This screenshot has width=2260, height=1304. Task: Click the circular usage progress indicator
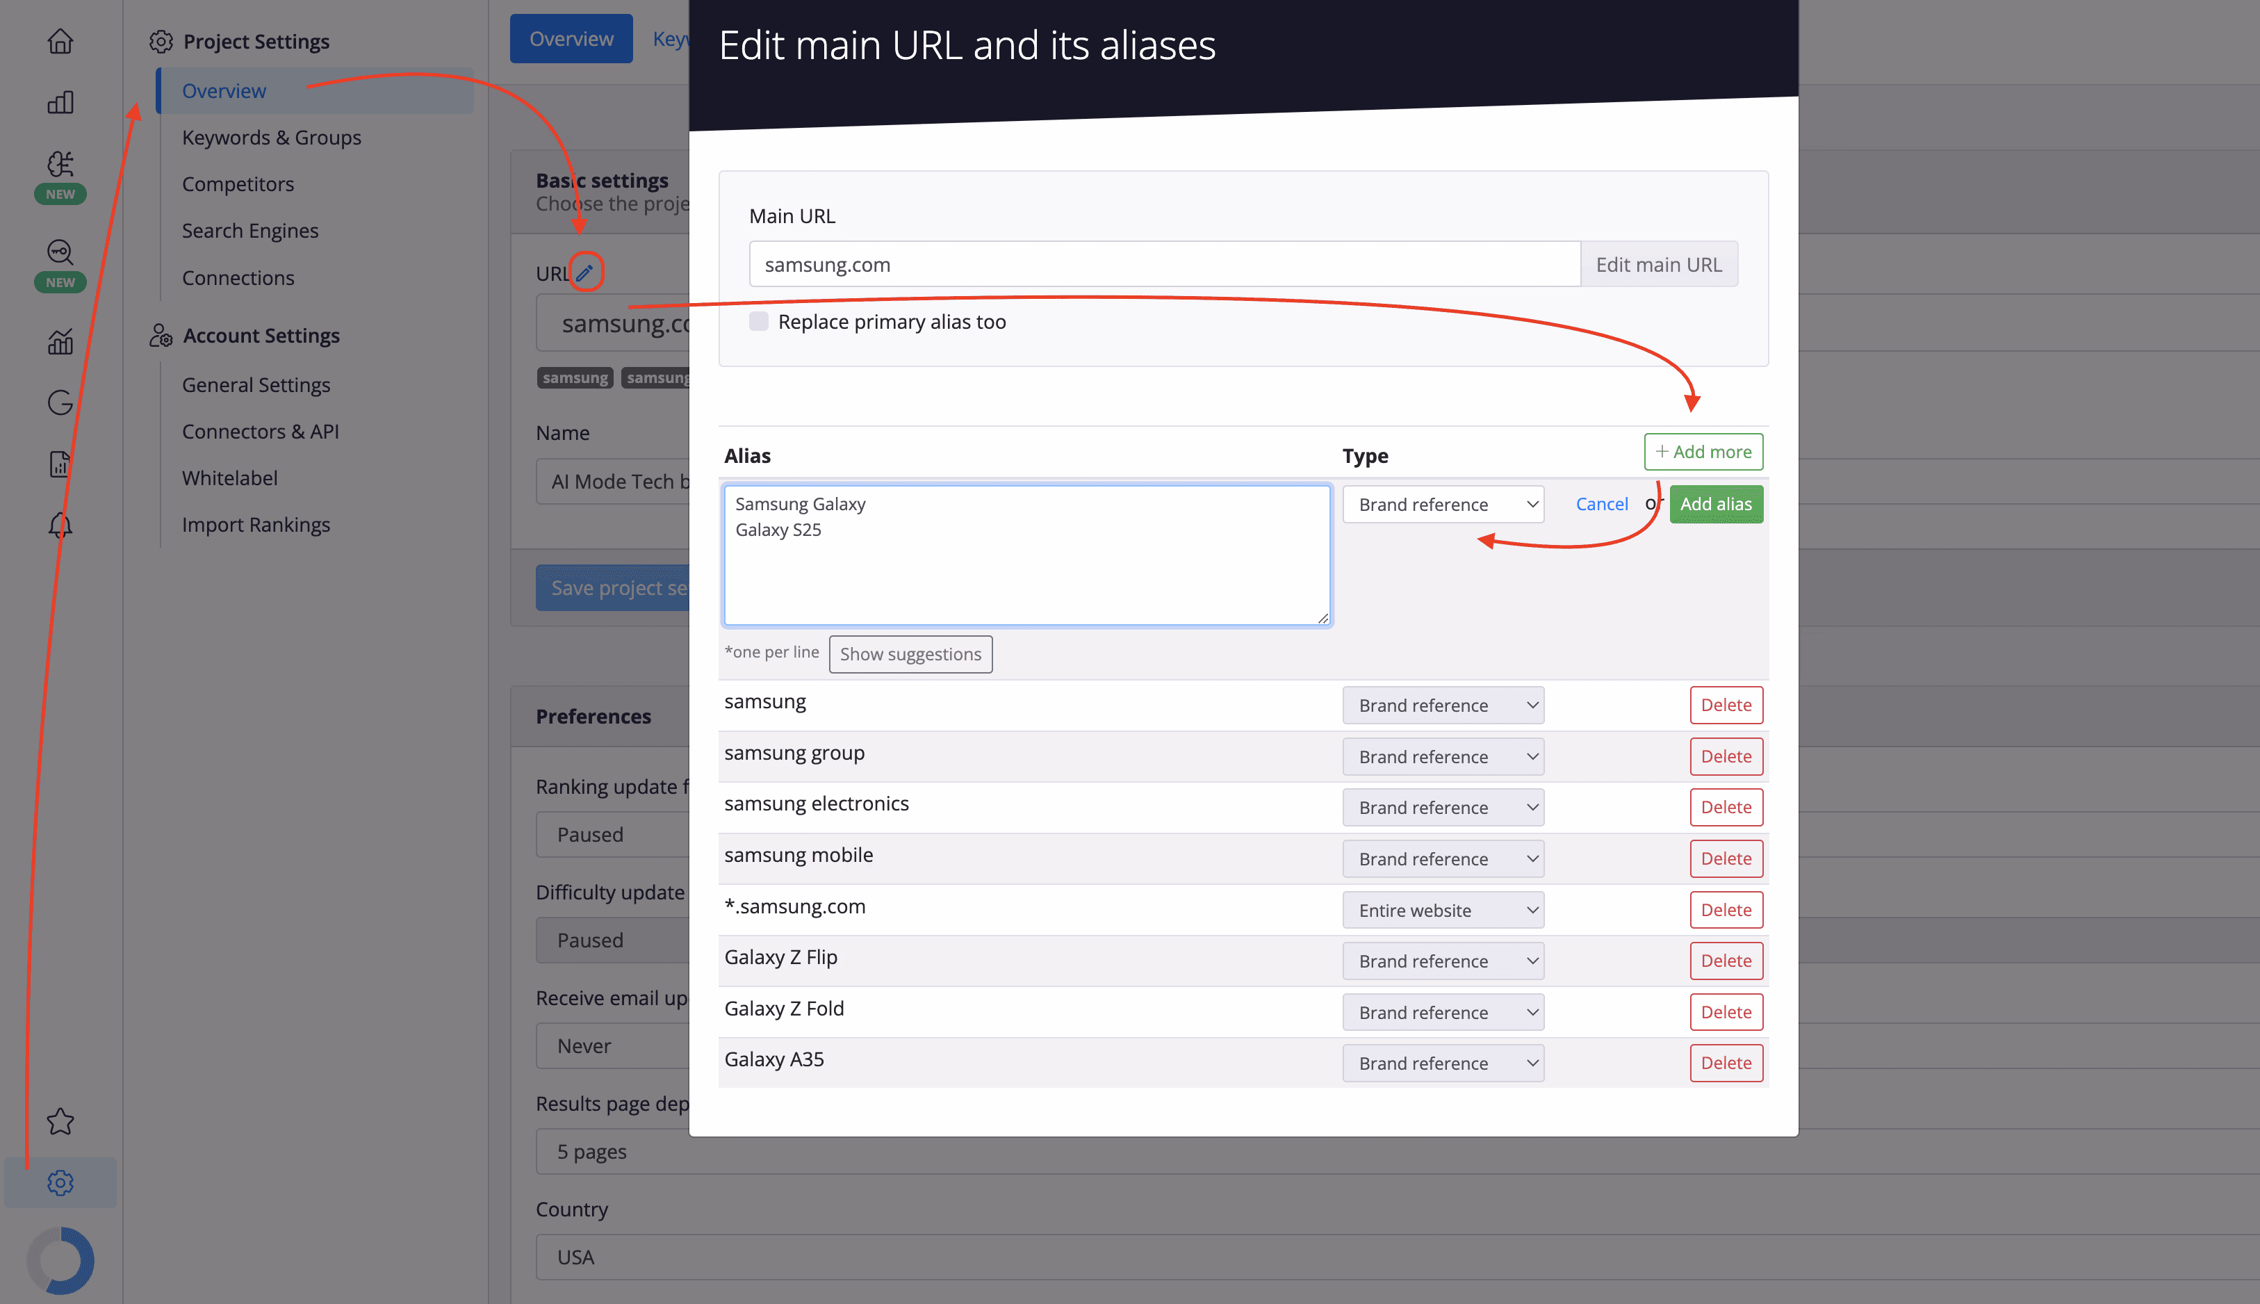click(x=60, y=1260)
